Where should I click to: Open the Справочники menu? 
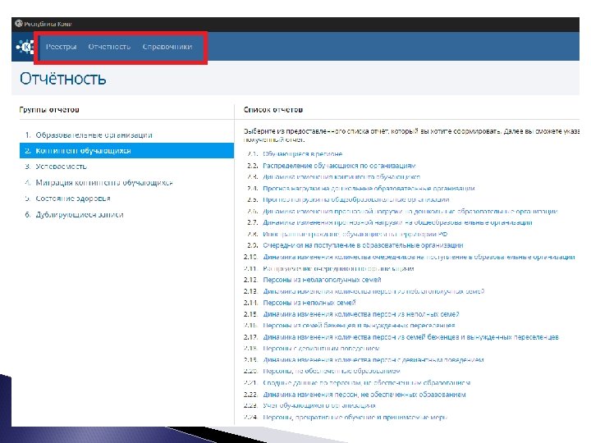click(x=167, y=47)
